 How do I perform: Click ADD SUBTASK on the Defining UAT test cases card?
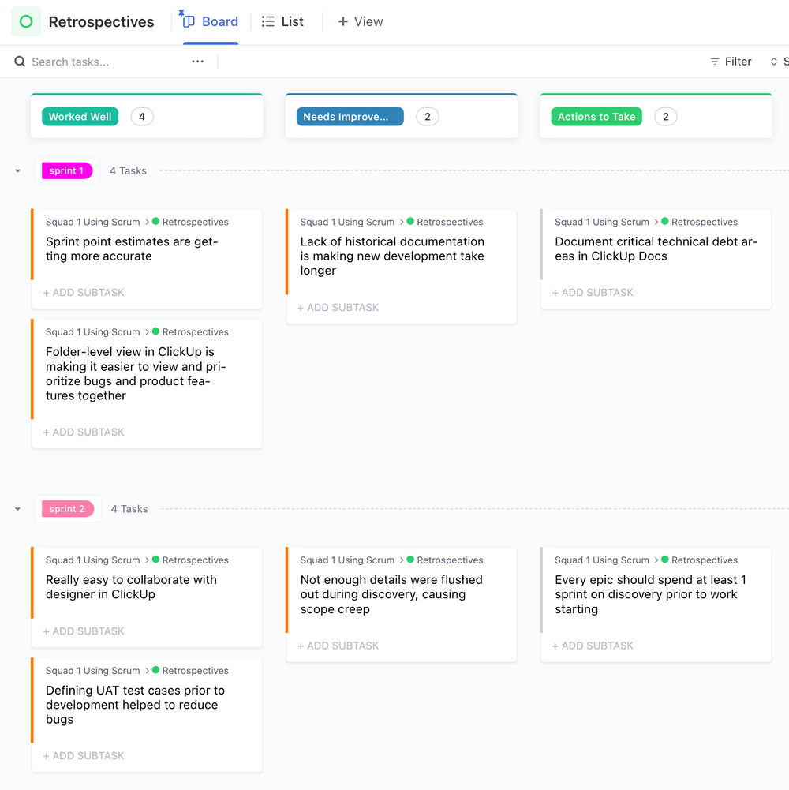point(84,755)
